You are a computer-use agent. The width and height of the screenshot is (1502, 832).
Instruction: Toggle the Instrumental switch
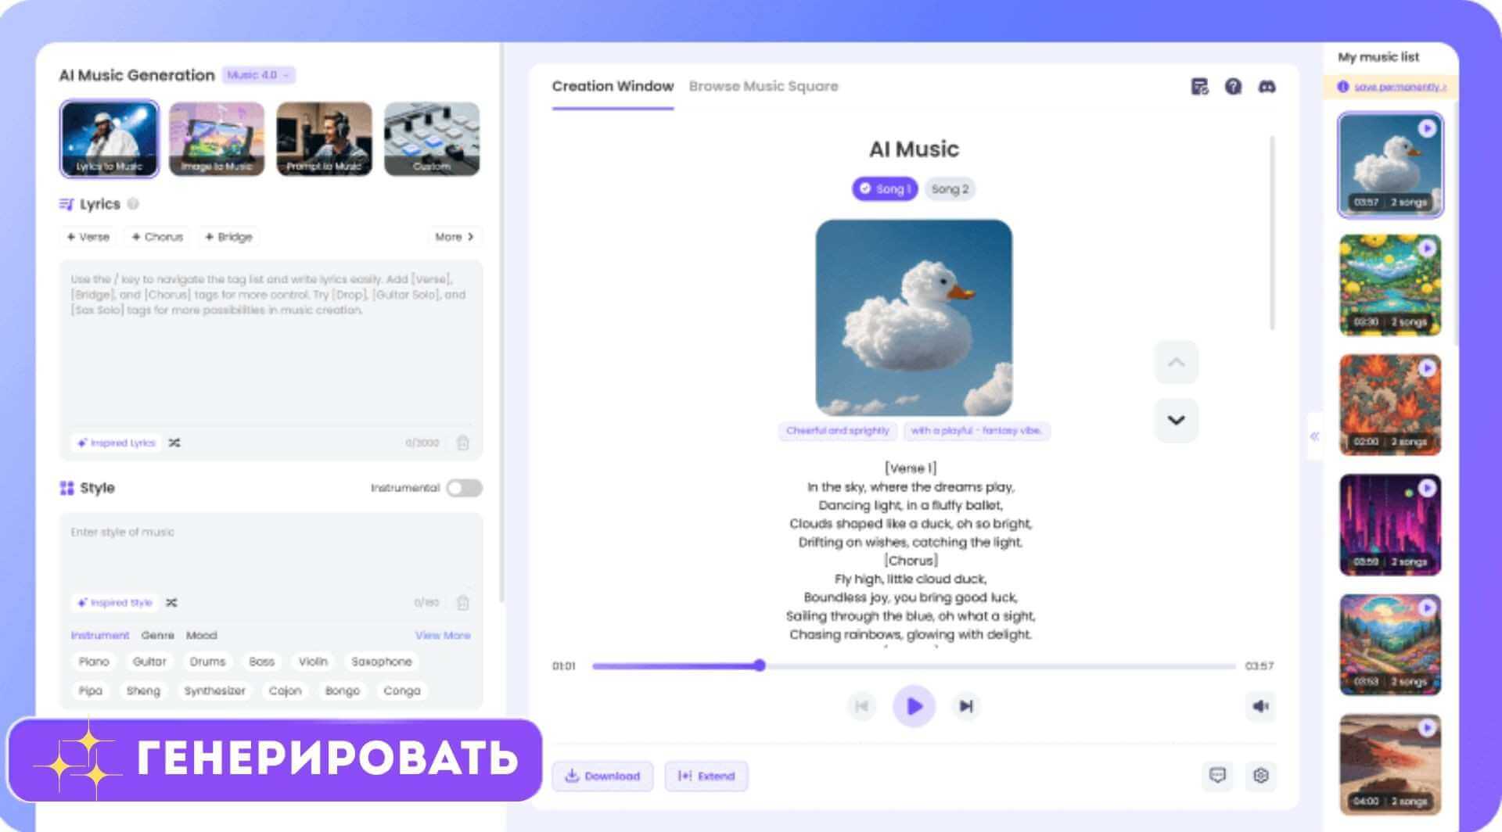coord(464,488)
